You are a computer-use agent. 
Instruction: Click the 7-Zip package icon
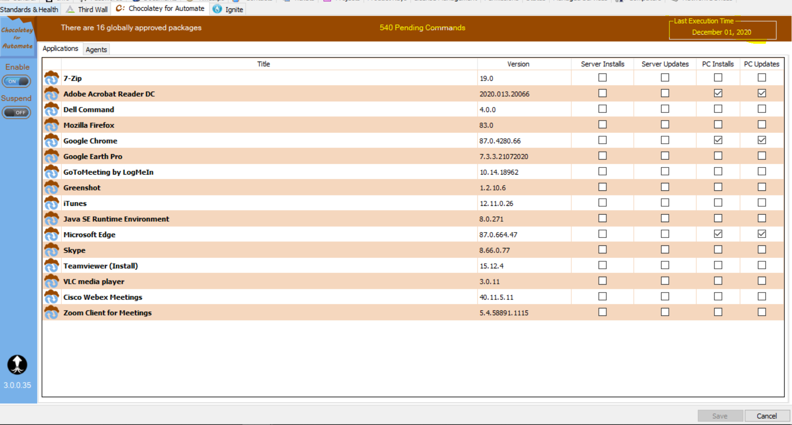pyautogui.click(x=52, y=78)
